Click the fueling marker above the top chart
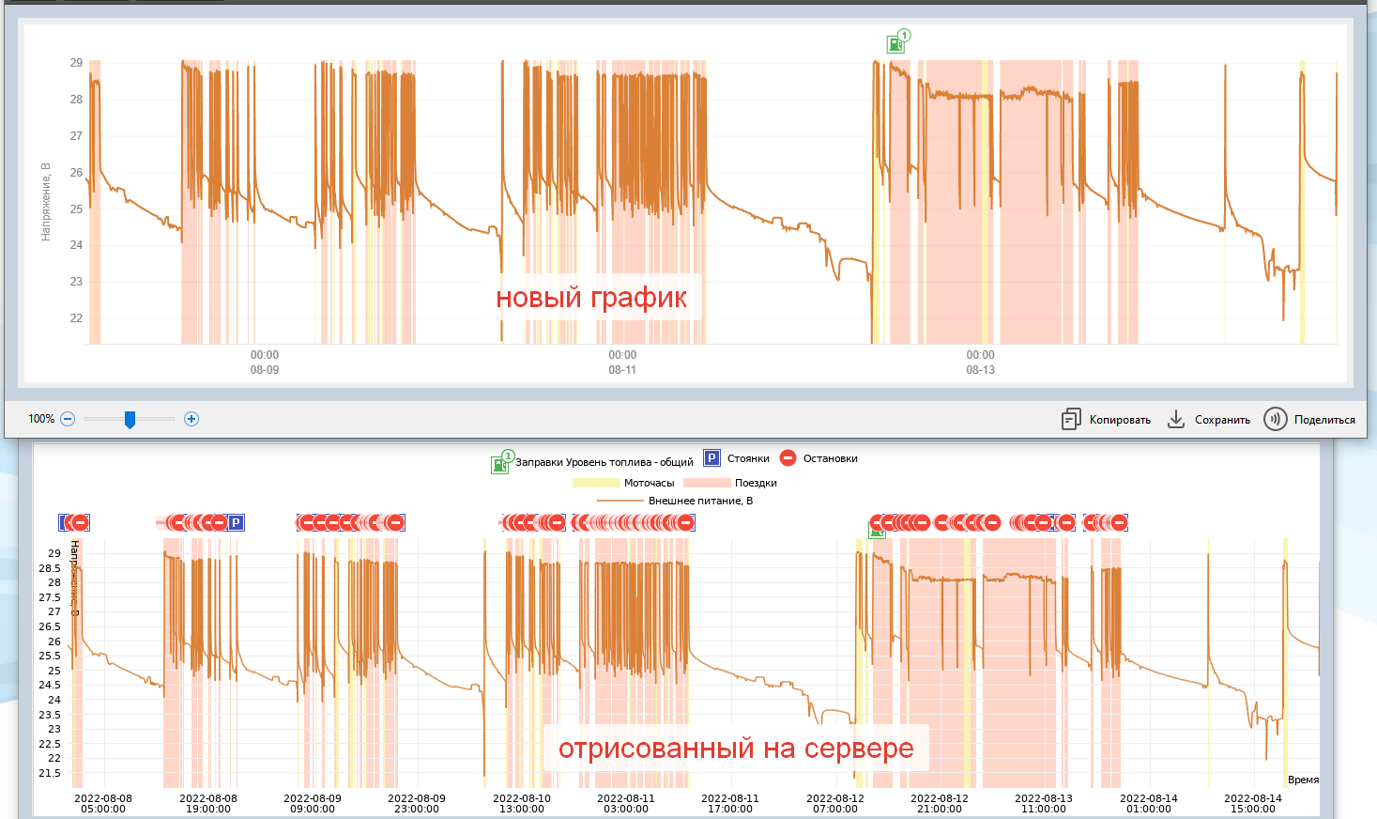Screen dimensions: 1377x819 coord(897,42)
